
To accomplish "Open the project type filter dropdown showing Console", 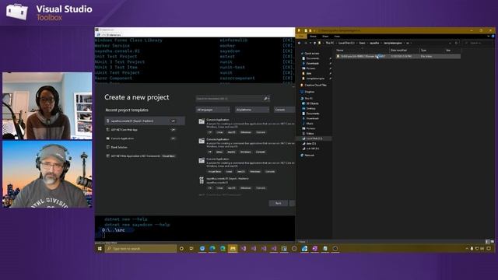I will click(285, 110).
